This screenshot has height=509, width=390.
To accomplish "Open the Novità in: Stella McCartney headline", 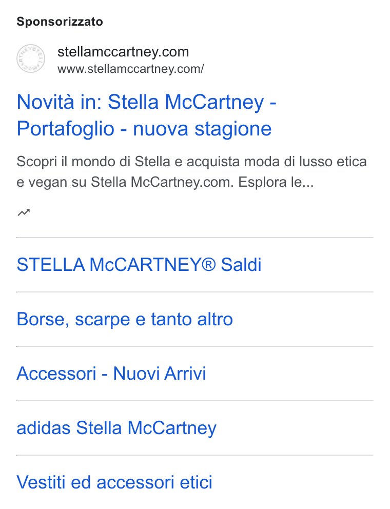I will tap(146, 102).
